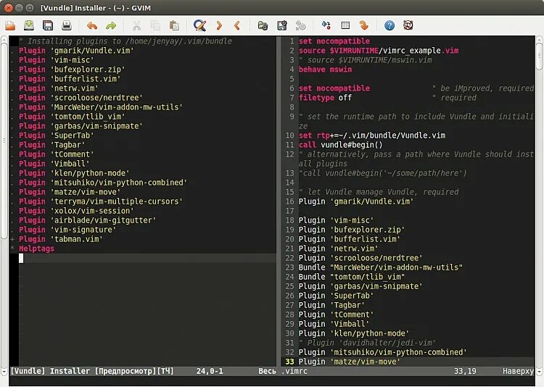Search help using the lifebuoy icon

tap(408, 25)
